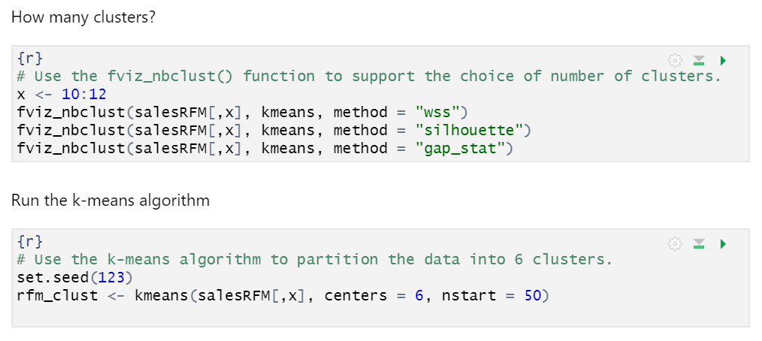
Task: Click the {r} header of first chunk
Action: 29,58
